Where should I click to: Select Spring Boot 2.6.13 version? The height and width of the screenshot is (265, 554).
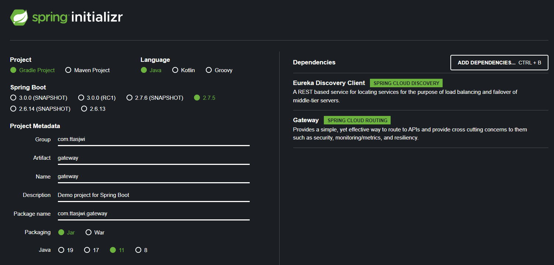(x=93, y=109)
